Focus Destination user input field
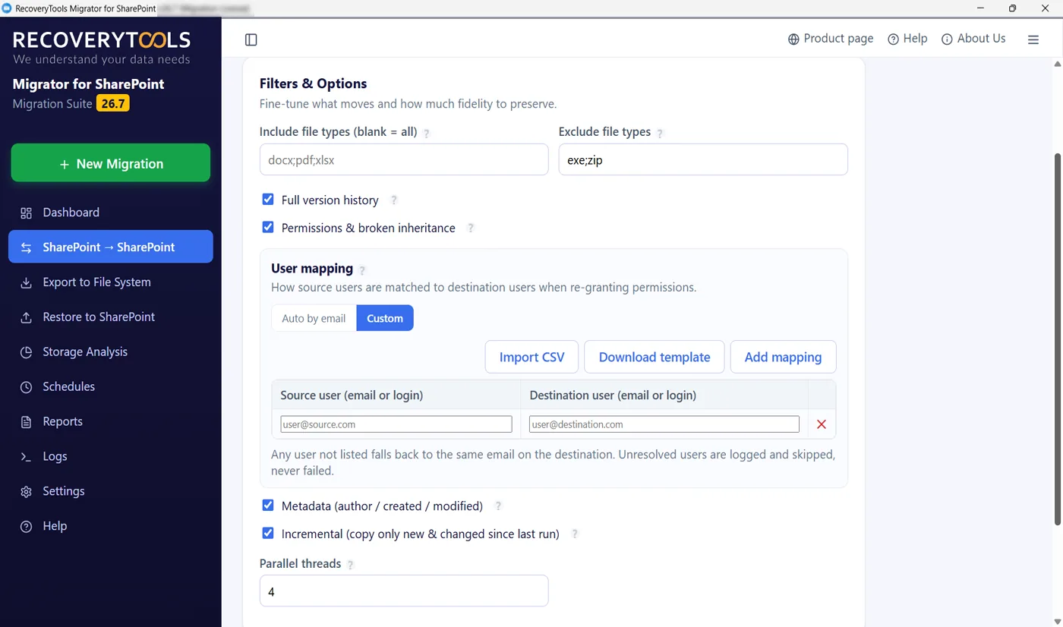The width and height of the screenshot is (1063, 627). tap(664, 424)
